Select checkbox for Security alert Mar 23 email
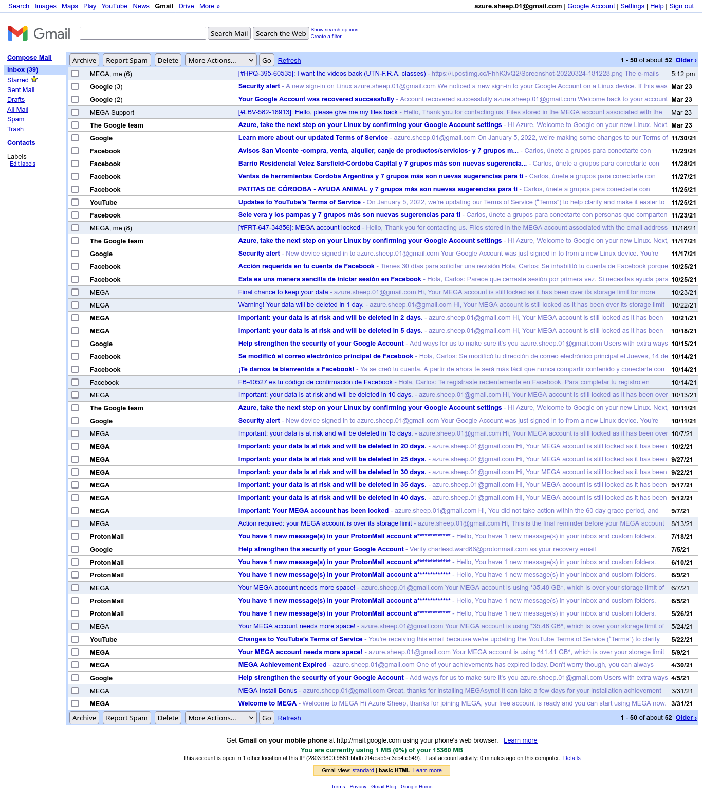This screenshot has height=795, width=702. (75, 86)
